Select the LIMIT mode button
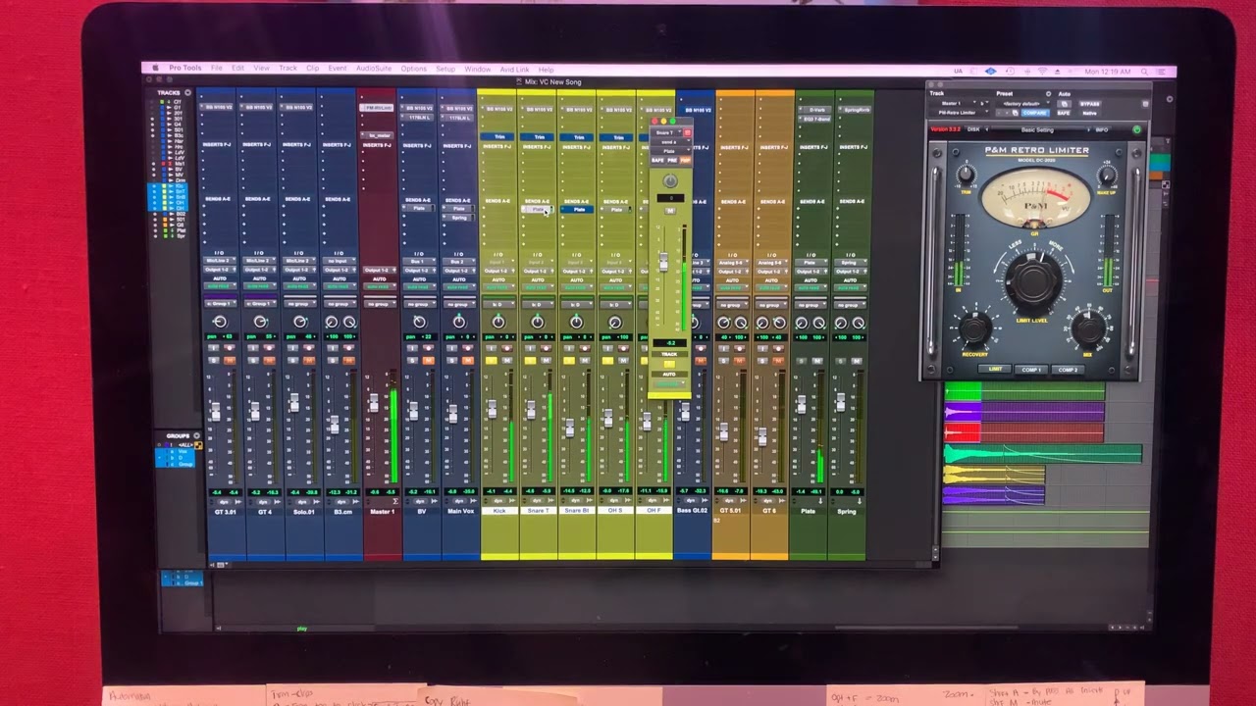 (x=996, y=370)
